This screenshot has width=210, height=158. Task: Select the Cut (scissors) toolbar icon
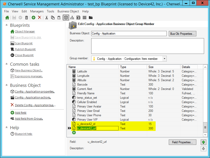(47, 18)
